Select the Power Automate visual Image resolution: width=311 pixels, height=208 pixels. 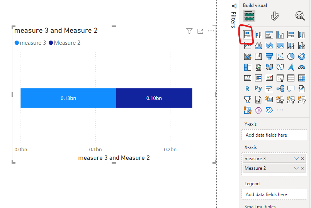point(269,110)
